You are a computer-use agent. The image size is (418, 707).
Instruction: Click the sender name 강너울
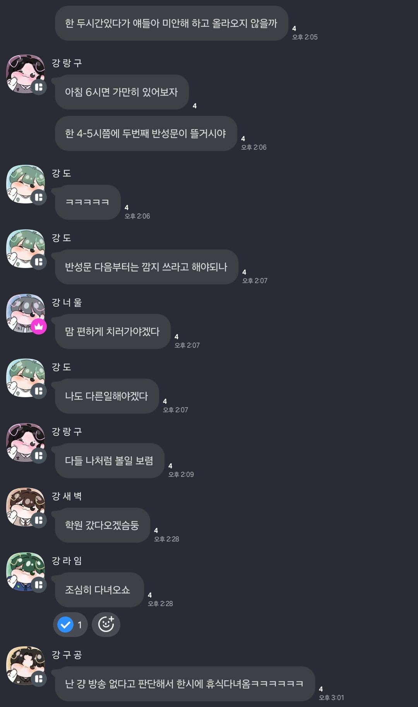(x=67, y=302)
